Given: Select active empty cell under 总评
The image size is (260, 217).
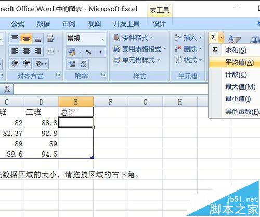Looking at the screenshot, I should pyautogui.click(x=76, y=122).
